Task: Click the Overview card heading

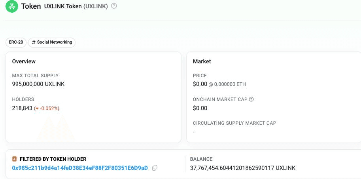Action: point(24,61)
